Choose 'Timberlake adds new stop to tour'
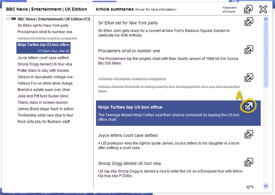 [45, 115]
